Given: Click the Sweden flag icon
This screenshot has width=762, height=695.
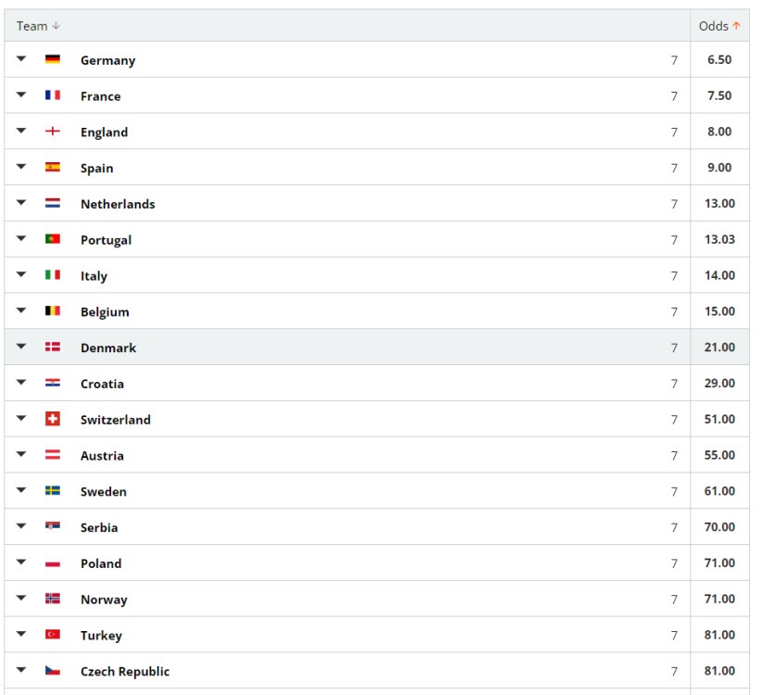Looking at the screenshot, I should (53, 491).
